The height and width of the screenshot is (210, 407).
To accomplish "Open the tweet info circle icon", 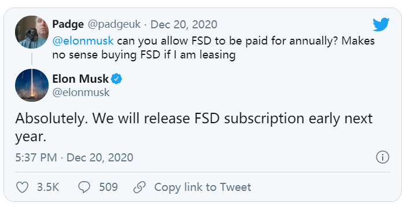I will (x=383, y=157).
